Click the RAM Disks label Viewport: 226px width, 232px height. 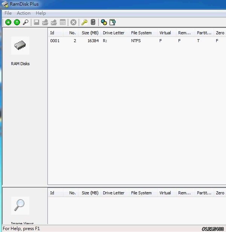click(20, 64)
